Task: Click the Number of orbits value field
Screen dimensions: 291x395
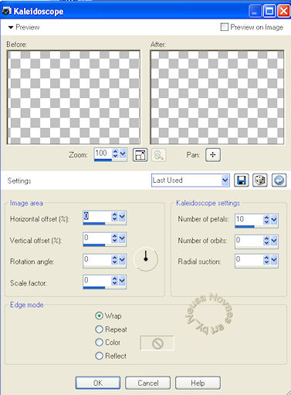Action: click(249, 241)
